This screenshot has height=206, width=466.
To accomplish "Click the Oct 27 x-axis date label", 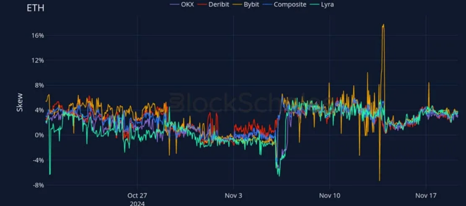I will tap(137, 196).
